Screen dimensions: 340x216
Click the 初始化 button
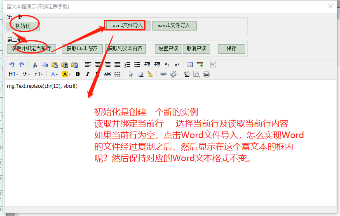23,26
